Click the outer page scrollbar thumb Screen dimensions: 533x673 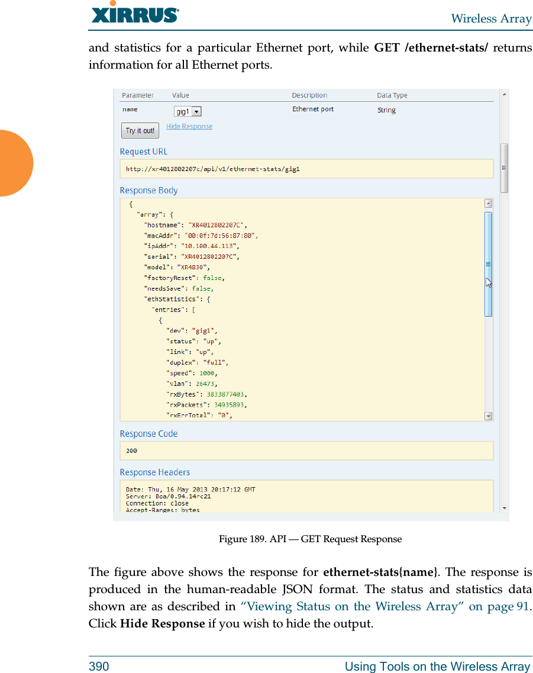click(504, 168)
